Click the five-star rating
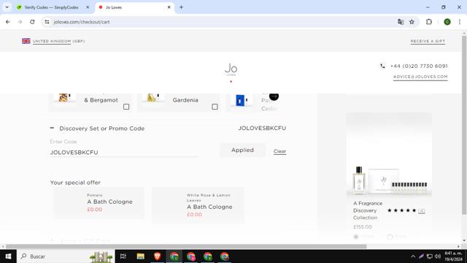This screenshot has width=467, height=263. coord(402,210)
